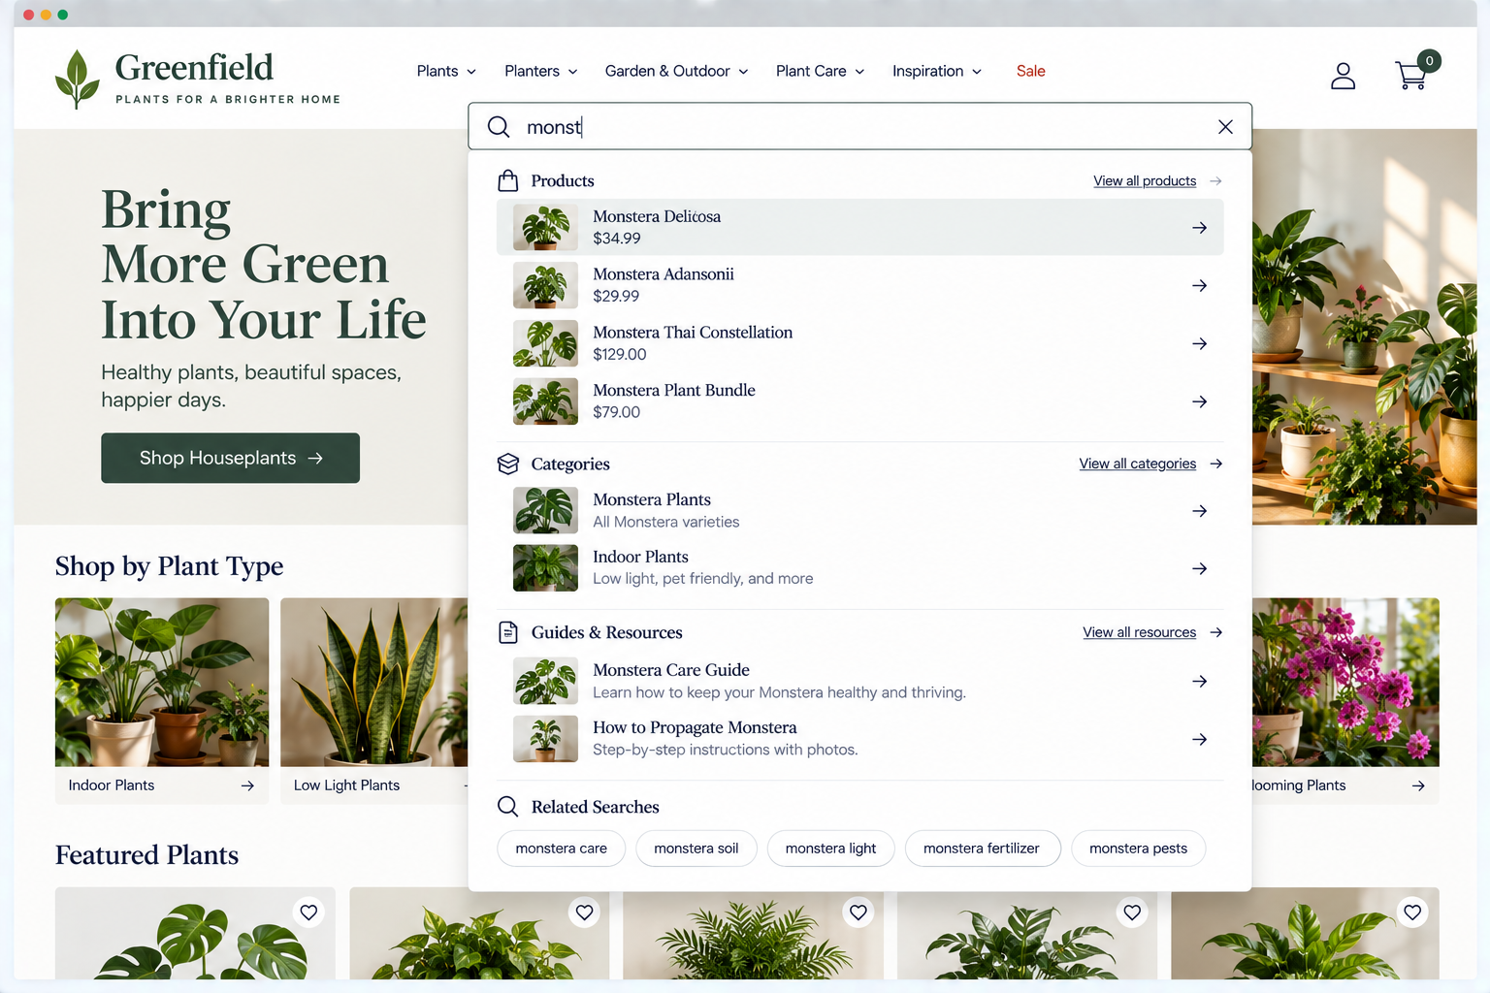Click the magnifier icon in search box
The image size is (1490, 993).
tap(499, 127)
